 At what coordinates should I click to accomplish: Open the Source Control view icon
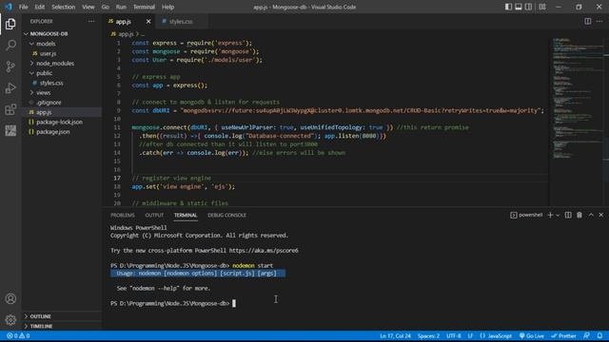click(10, 66)
